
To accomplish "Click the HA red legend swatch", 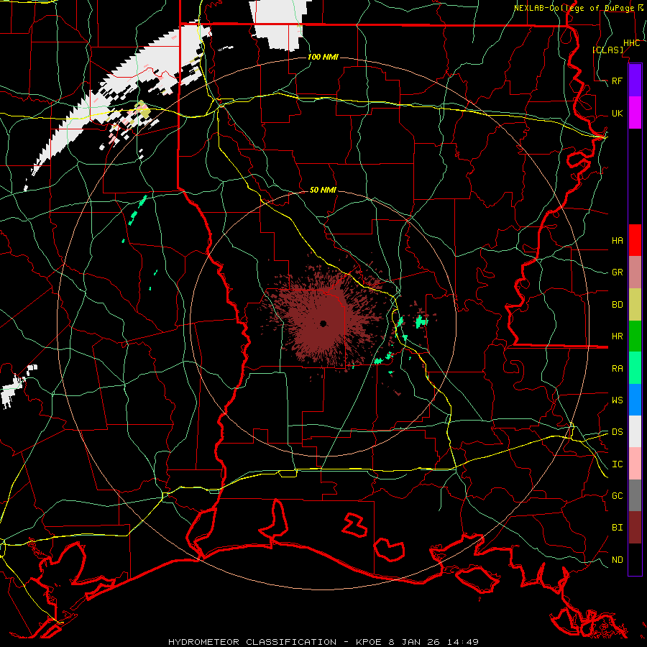I will point(635,240).
